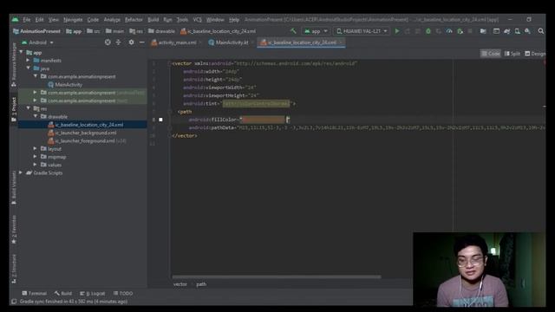Open the Build menu
The width and height of the screenshot is (555, 312).
pyautogui.click(x=153, y=19)
